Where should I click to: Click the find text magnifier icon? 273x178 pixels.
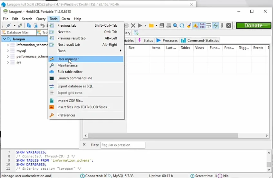[x=175, y=25]
